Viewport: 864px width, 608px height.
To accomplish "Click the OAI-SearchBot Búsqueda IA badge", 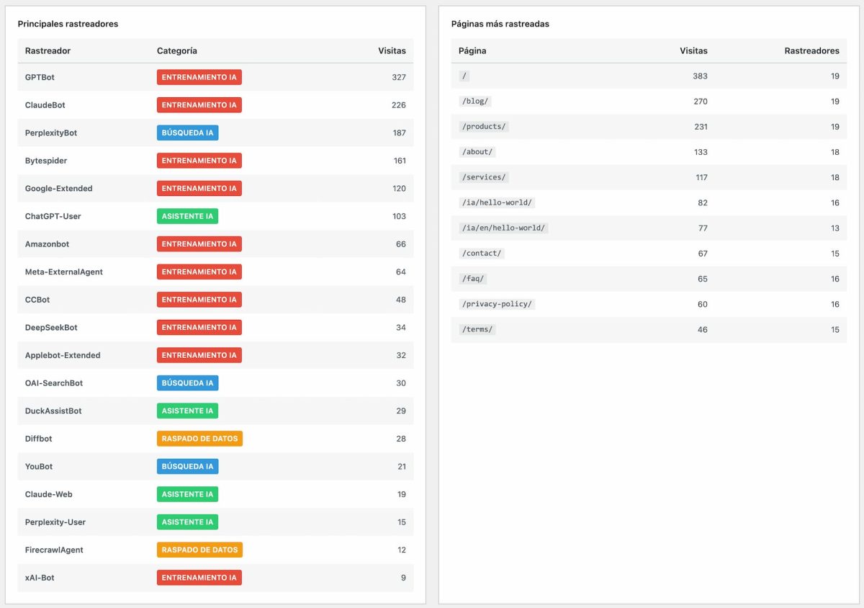I will coord(187,383).
